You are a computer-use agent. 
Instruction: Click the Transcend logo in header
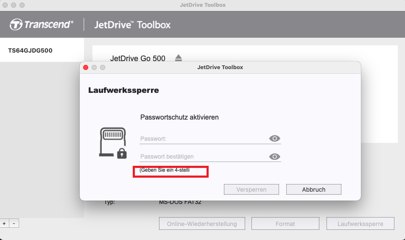tap(42, 25)
